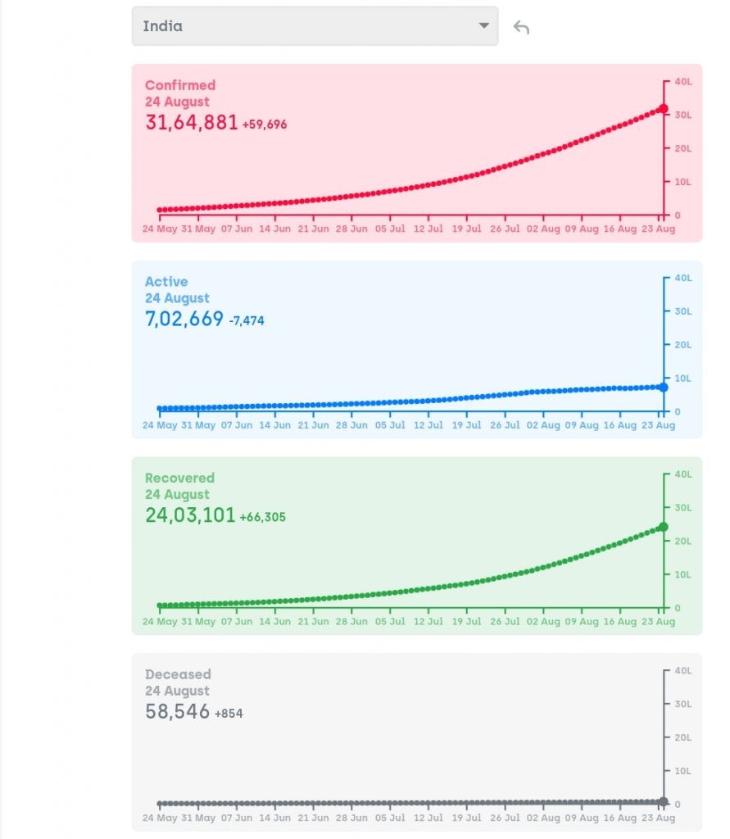Click the deceased count 58,546
Viewport: 730px width, 839px height.
(178, 712)
